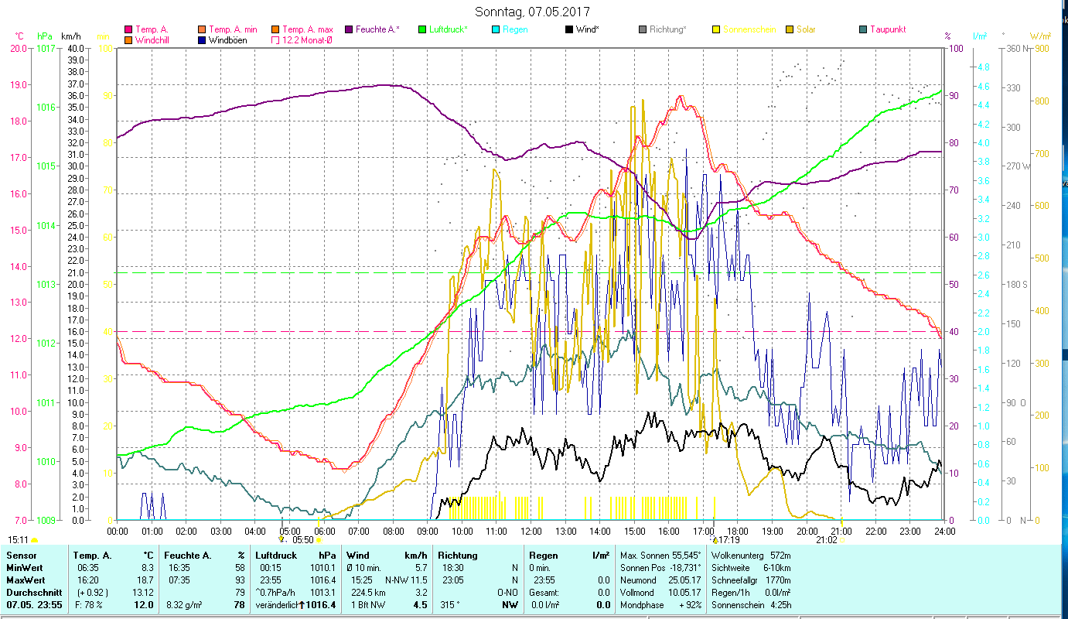The width and height of the screenshot is (1068, 619).
Task: Click the Neumond 25.05.17 entry
Action: click(x=661, y=580)
